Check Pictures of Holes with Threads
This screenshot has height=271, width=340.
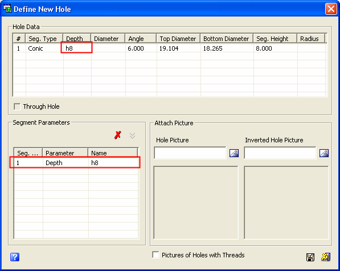pos(155,254)
